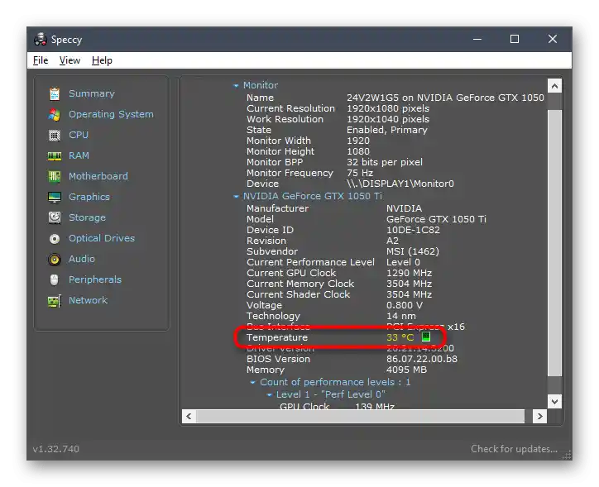Select the Monitor Frequency 75 Hz row

309,173
